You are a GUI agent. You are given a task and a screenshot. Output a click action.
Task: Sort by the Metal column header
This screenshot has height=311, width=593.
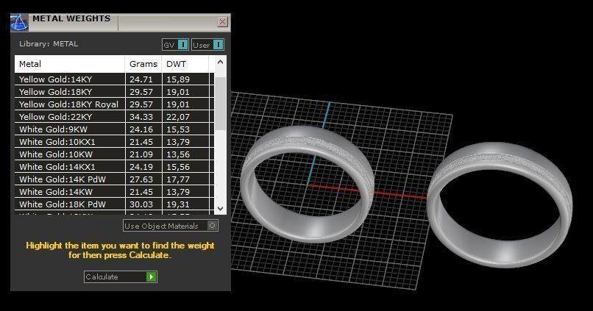click(x=70, y=64)
